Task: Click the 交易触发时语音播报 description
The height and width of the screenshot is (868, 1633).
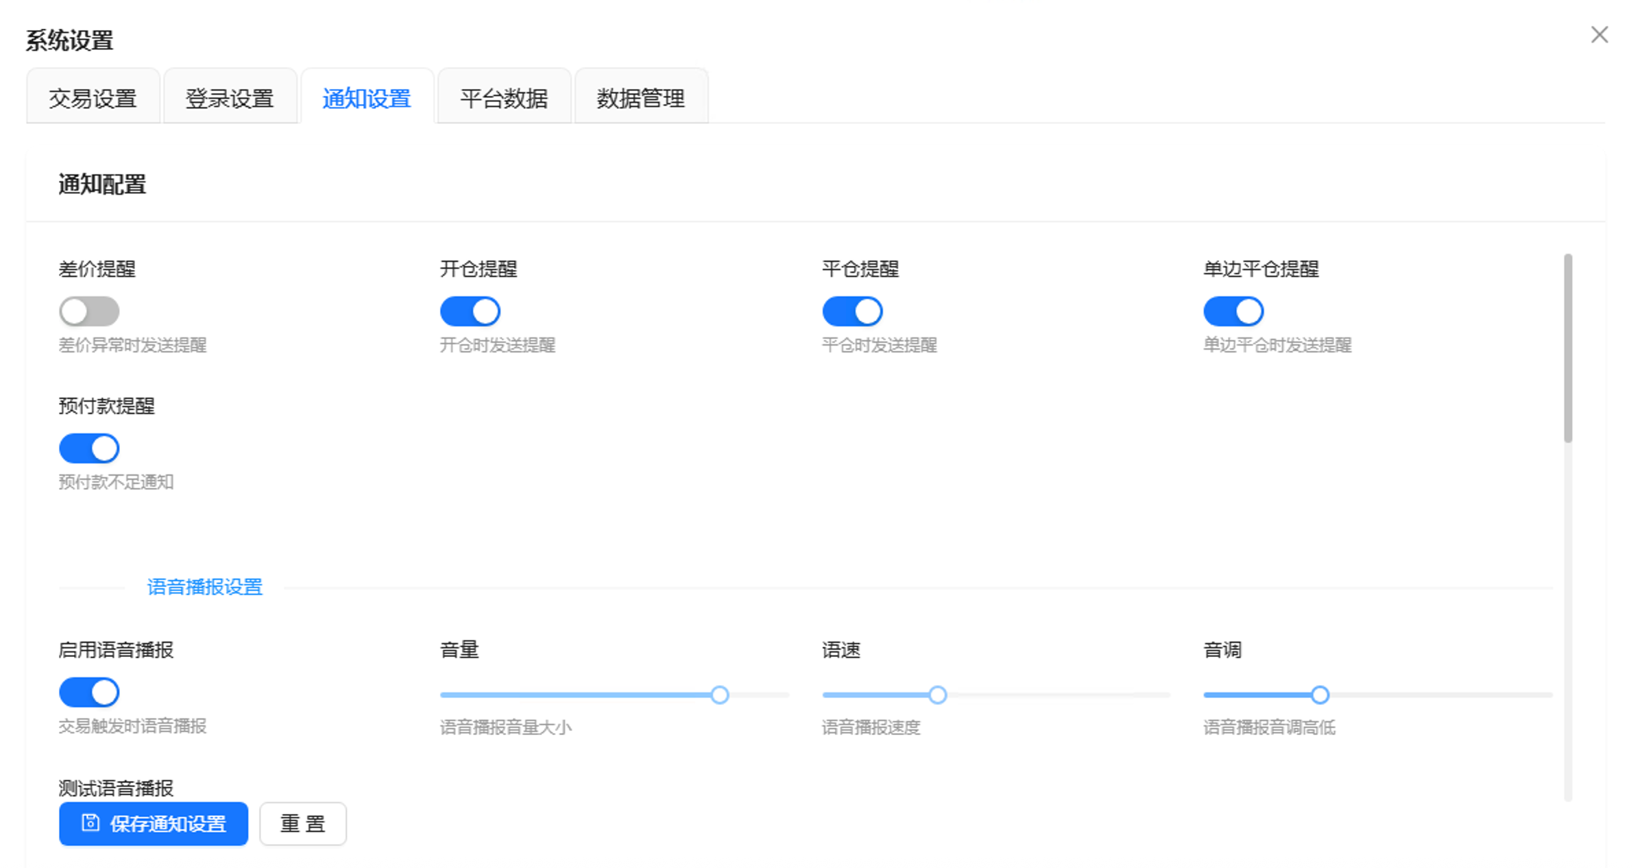Action: point(132,726)
